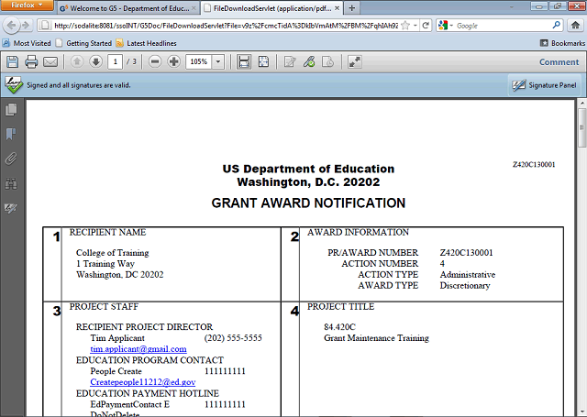The image size is (587, 417).
Task: Open the 105% zoom level dropdown
Action: point(218,61)
